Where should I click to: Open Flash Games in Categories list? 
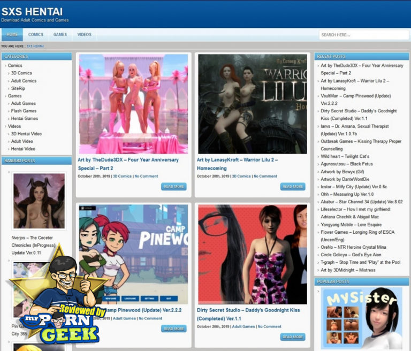pos(24,111)
